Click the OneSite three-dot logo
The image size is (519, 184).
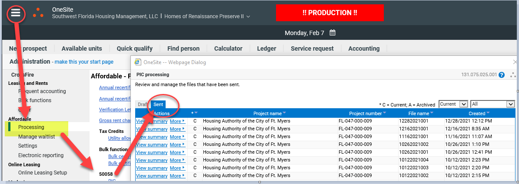[x=38, y=13]
